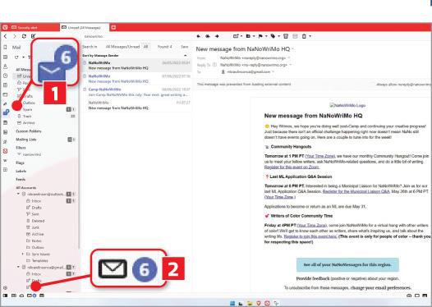Screen dimensions: 432x307
Task: Toggle read state of Camp NaNoWriMo message
Action: tap(85, 89)
